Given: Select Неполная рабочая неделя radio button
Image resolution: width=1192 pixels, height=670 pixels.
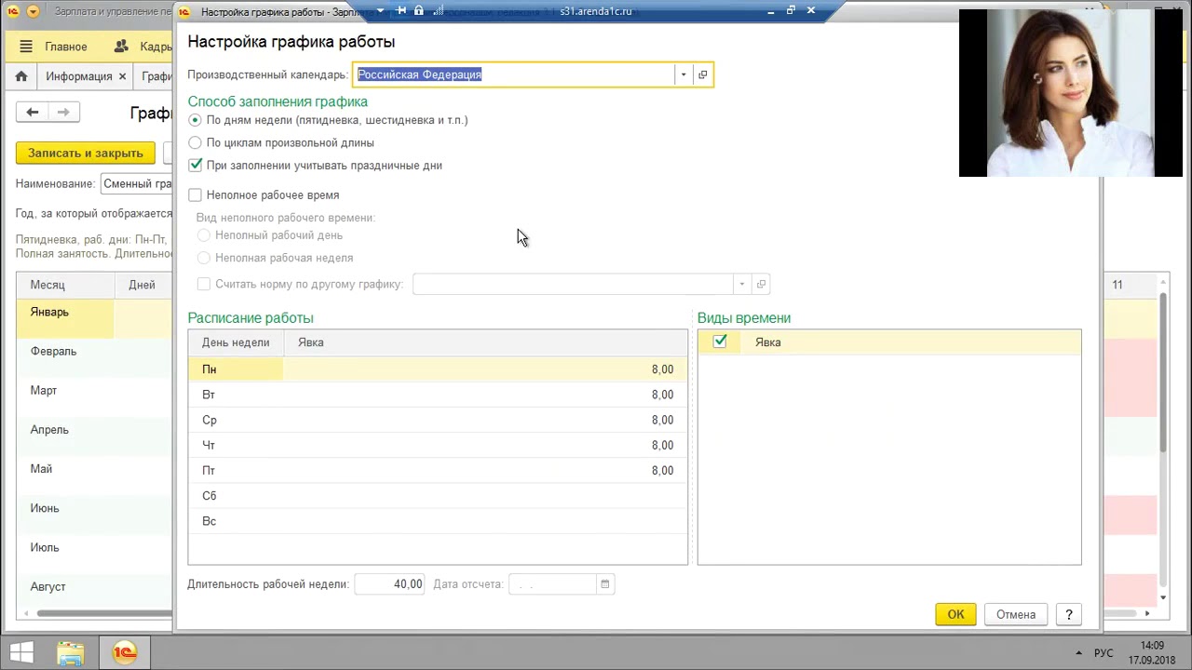Looking at the screenshot, I should pyautogui.click(x=204, y=258).
